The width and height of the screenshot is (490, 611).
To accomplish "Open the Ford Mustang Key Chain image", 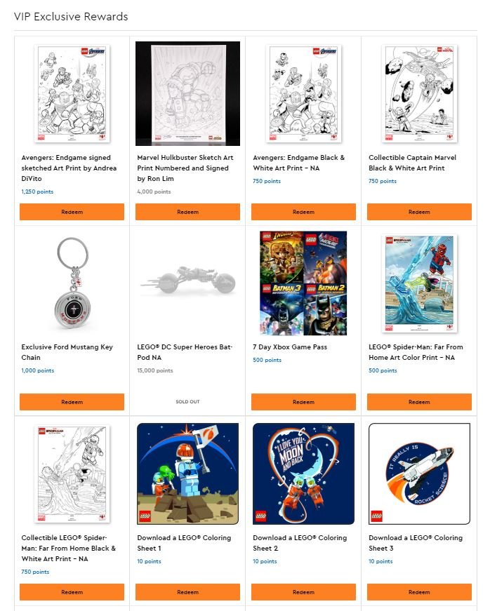I will click(x=72, y=283).
